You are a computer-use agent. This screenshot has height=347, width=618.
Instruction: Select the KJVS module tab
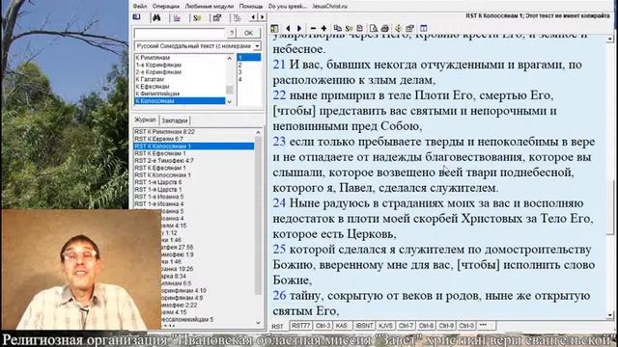point(385,326)
